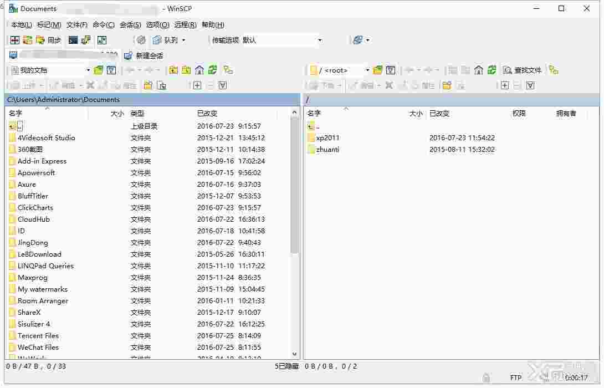604x388 pixels.
Task: Click the remote select mask funnel icon
Action: click(x=530, y=85)
